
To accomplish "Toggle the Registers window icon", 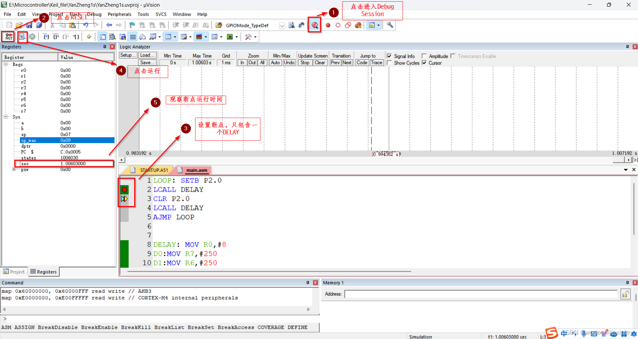I will point(133,37).
